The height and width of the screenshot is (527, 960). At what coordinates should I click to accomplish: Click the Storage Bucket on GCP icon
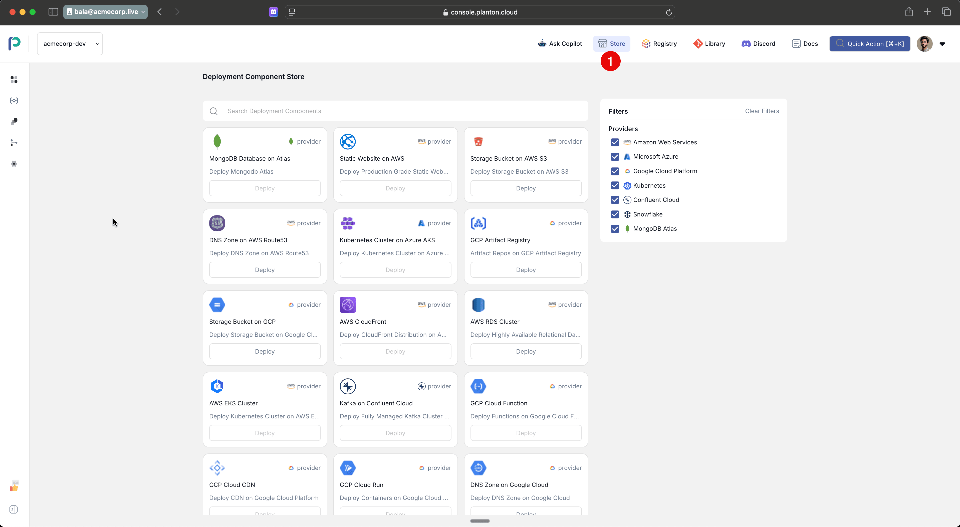(x=217, y=305)
